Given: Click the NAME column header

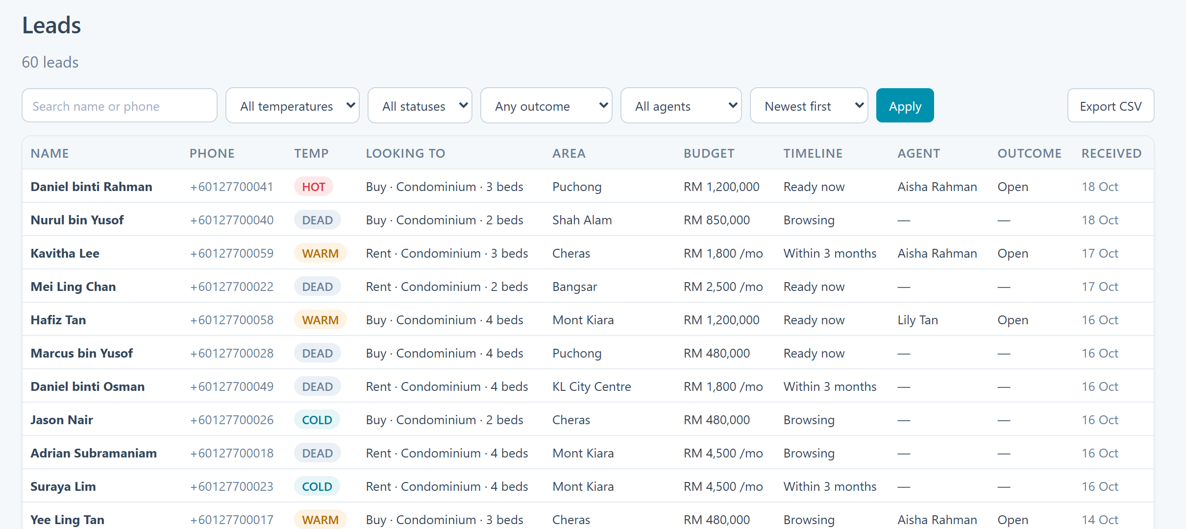Looking at the screenshot, I should pos(49,153).
